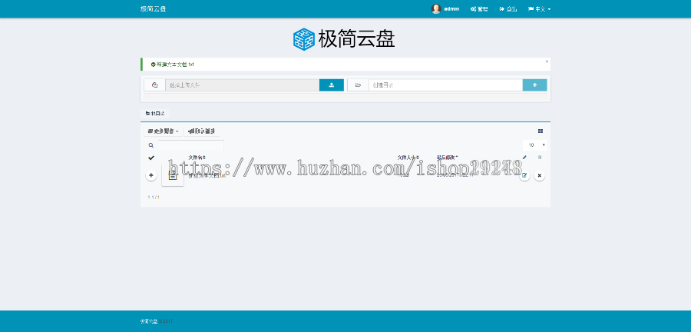Click the admin user avatar
691x332 pixels.
click(436, 8)
